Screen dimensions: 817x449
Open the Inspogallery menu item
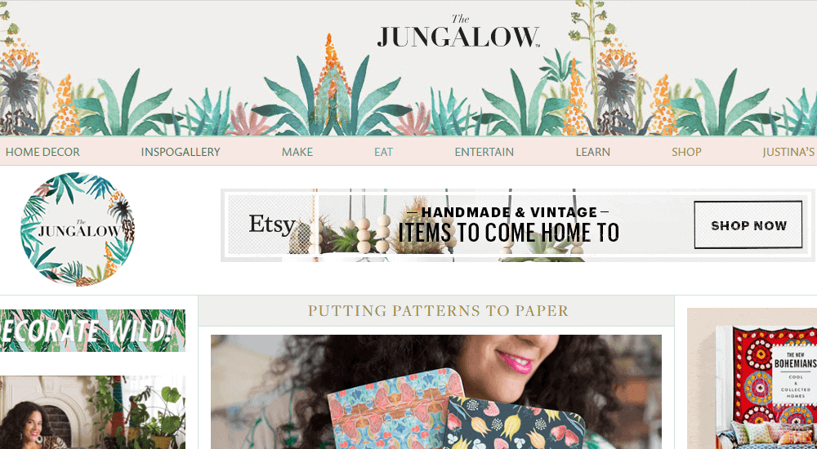pos(181,152)
